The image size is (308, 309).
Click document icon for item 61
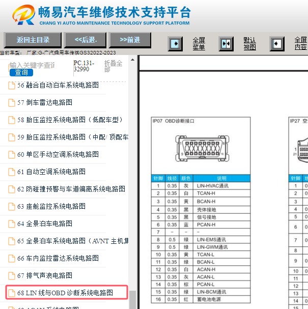12,172
